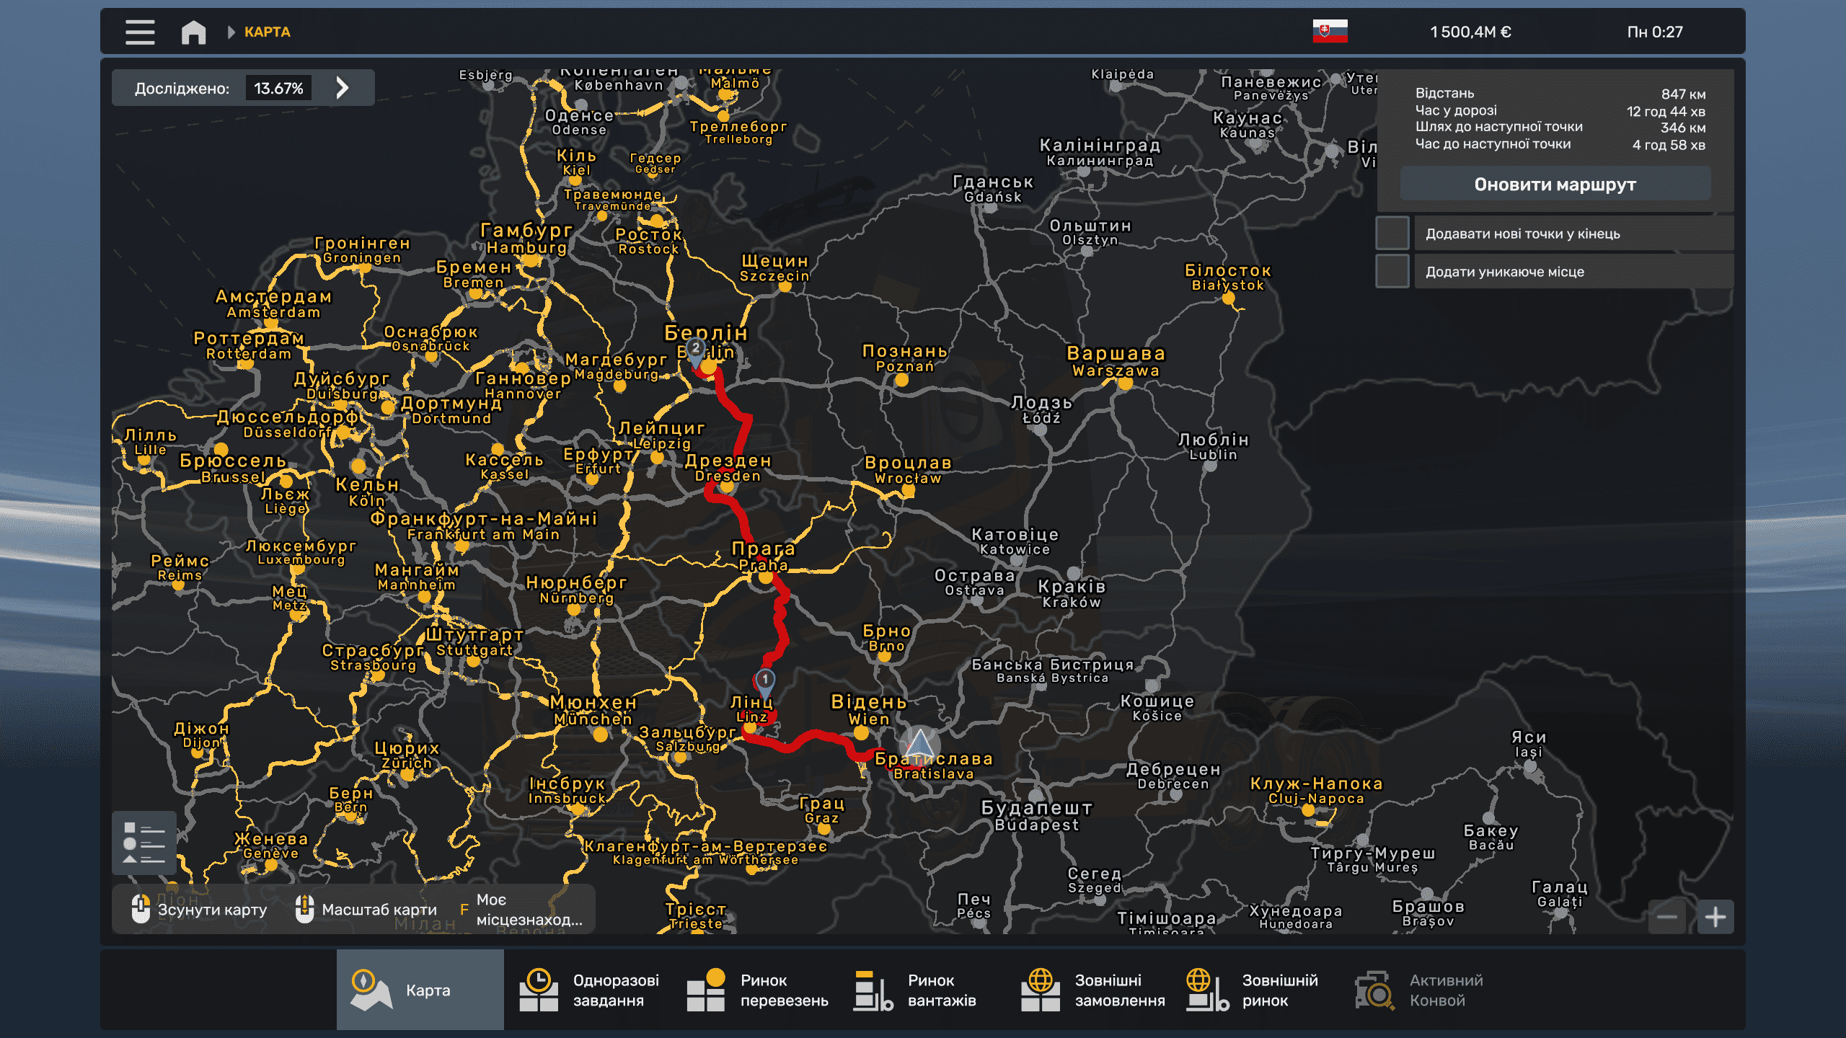This screenshot has height=1038, width=1846.
Task: Select waypoint marker 2 at Berlin
Action: [x=695, y=349]
